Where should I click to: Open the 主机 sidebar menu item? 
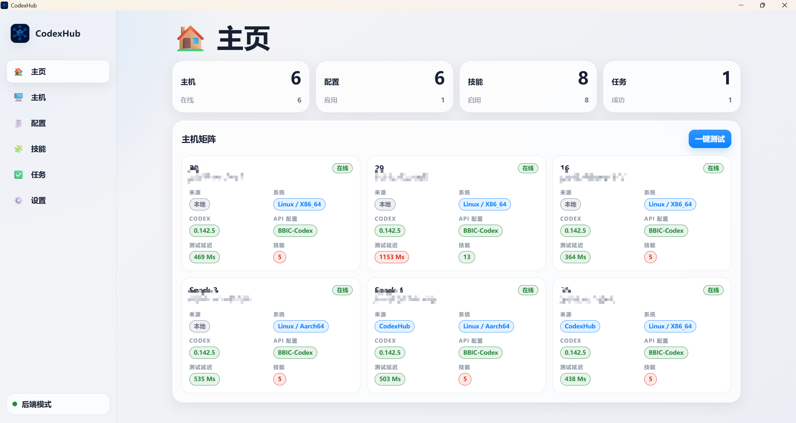click(58, 97)
